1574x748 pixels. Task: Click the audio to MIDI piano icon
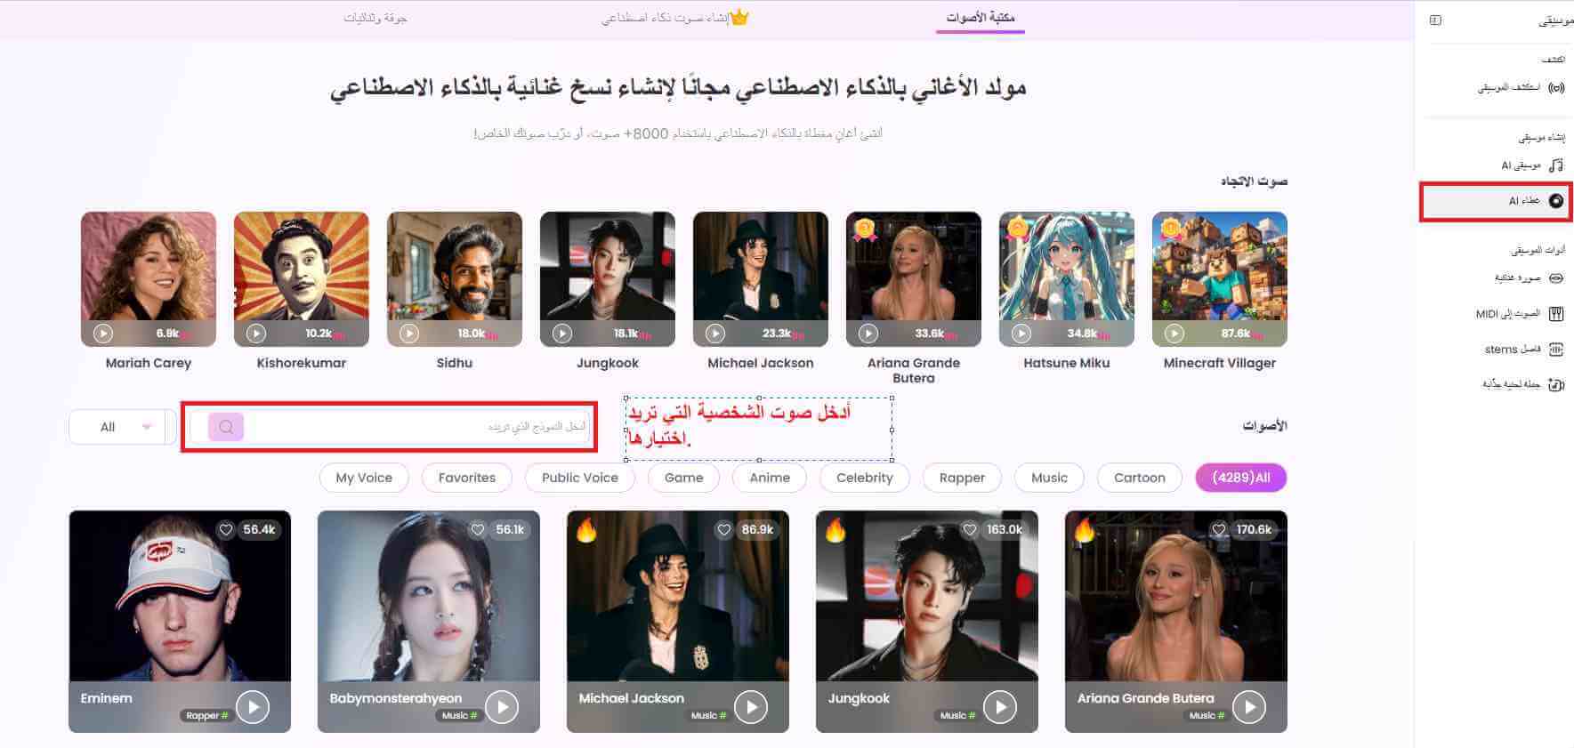point(1556,314)
